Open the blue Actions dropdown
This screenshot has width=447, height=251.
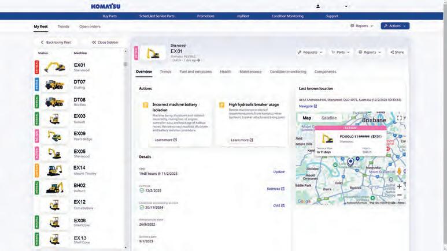395,26
